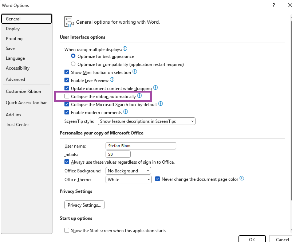Click the 'Office Theme:' label
The height and width of the screenshot is (242, 292).
(x=78, y=180)
